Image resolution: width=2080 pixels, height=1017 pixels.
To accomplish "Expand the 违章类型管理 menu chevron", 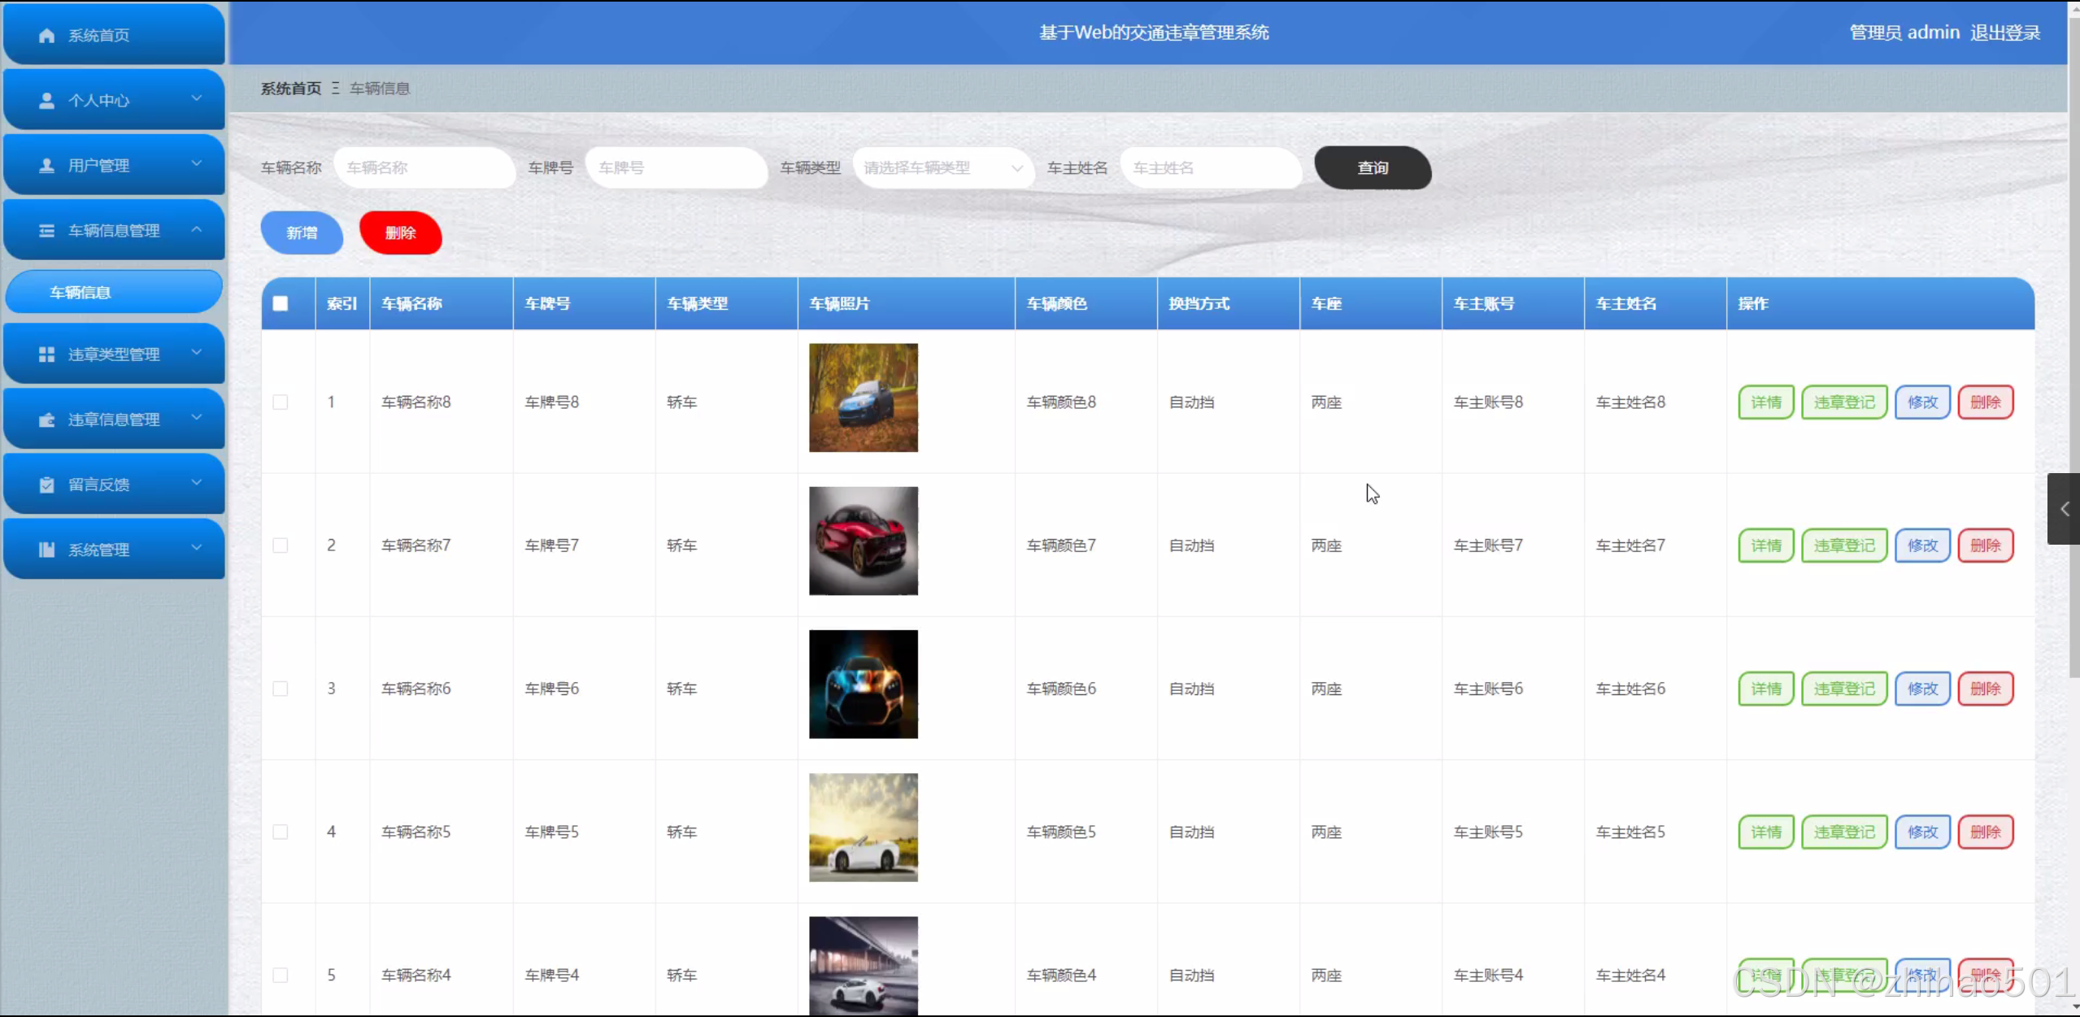I will tap(196, 352).
